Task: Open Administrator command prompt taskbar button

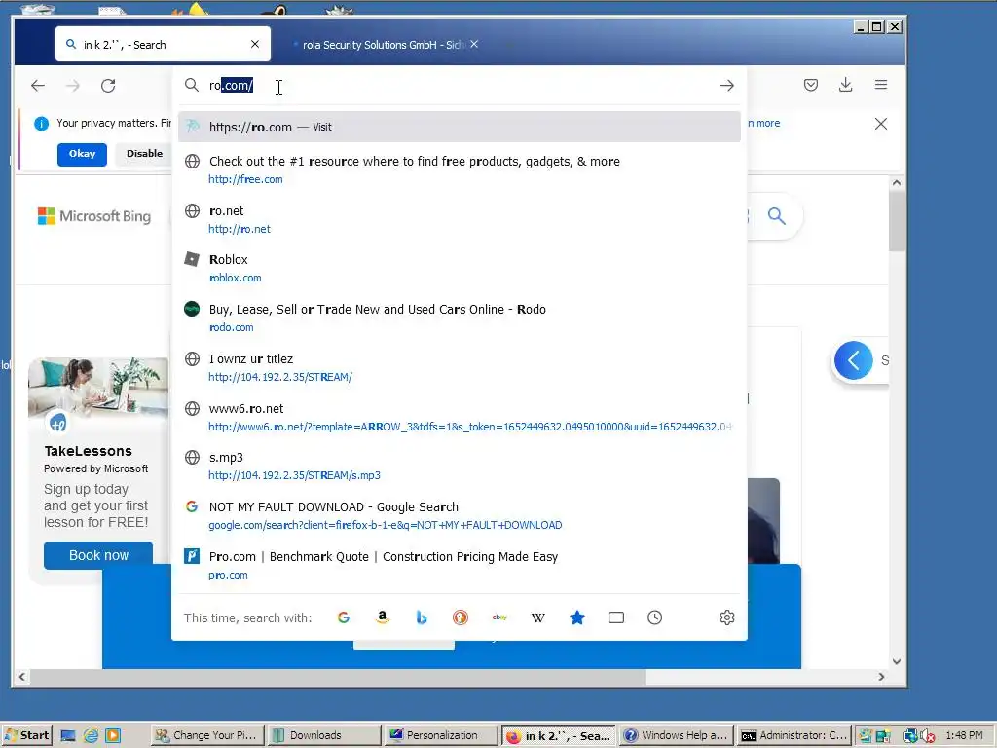Action: click(x=794, y=735)
